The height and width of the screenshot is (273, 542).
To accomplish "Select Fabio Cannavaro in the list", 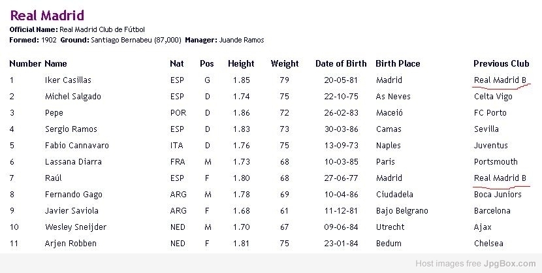I will tap(77, 146).
